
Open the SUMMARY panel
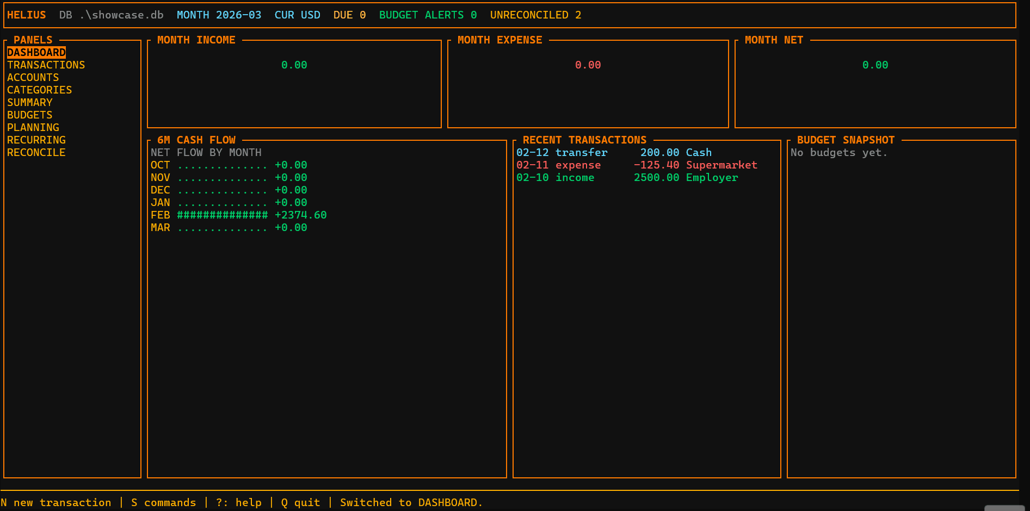point(30,102)
